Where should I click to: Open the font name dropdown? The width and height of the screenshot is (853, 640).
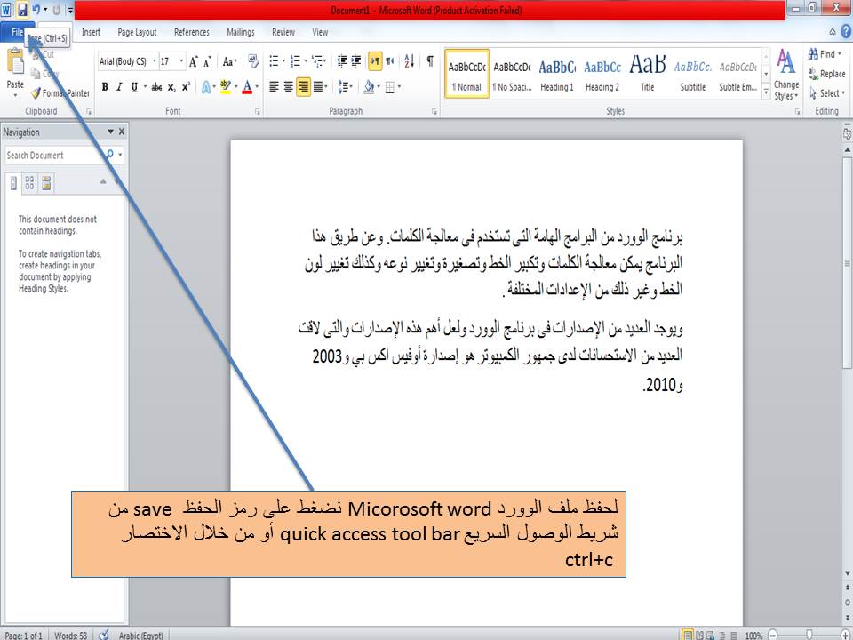pos(155,61)
